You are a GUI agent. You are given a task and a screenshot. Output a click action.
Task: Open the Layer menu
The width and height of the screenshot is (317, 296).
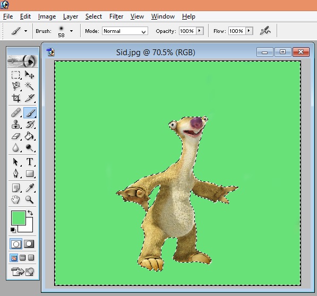[70, 16]
